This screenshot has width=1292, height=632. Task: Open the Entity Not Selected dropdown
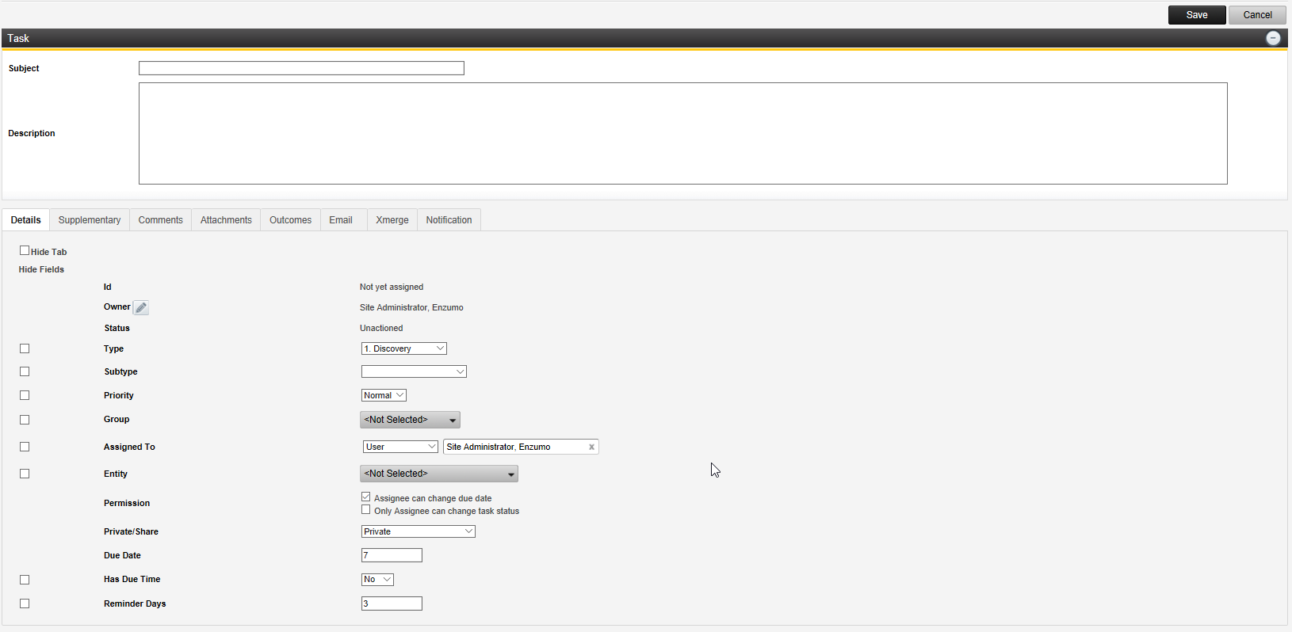439,474
